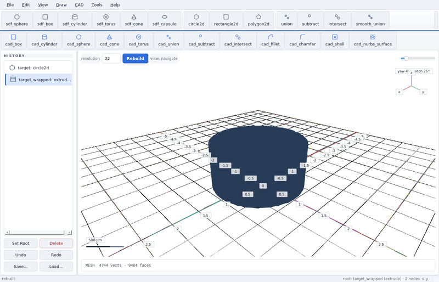This screenshot has width=439, height=282.
Task: Apply the intersect operation
Action: [337, 20]
